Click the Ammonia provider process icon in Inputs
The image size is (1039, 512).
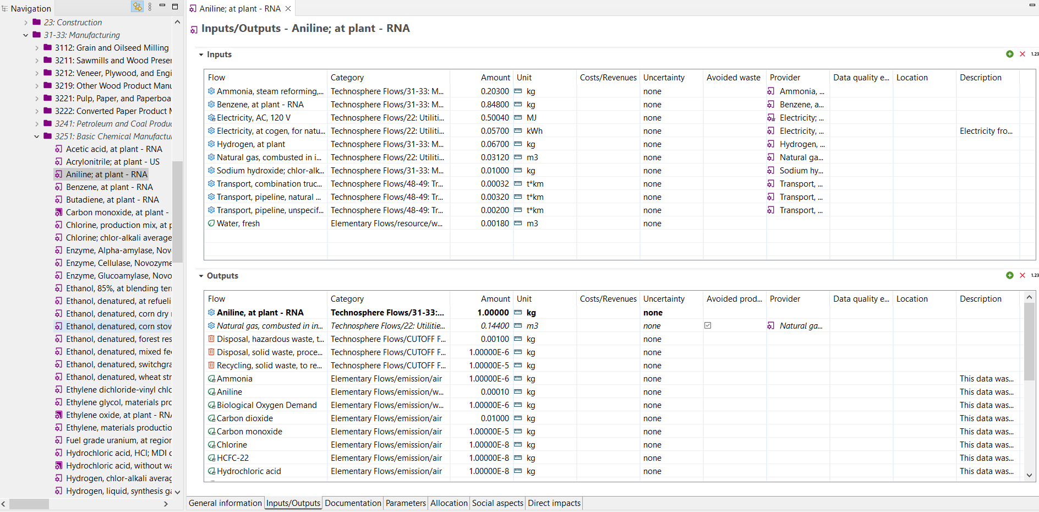click(x=771, y=91)
